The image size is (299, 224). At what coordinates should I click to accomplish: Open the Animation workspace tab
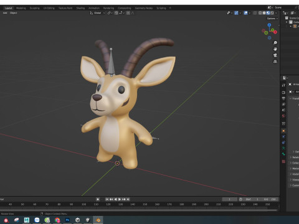(x=94, y=8)
